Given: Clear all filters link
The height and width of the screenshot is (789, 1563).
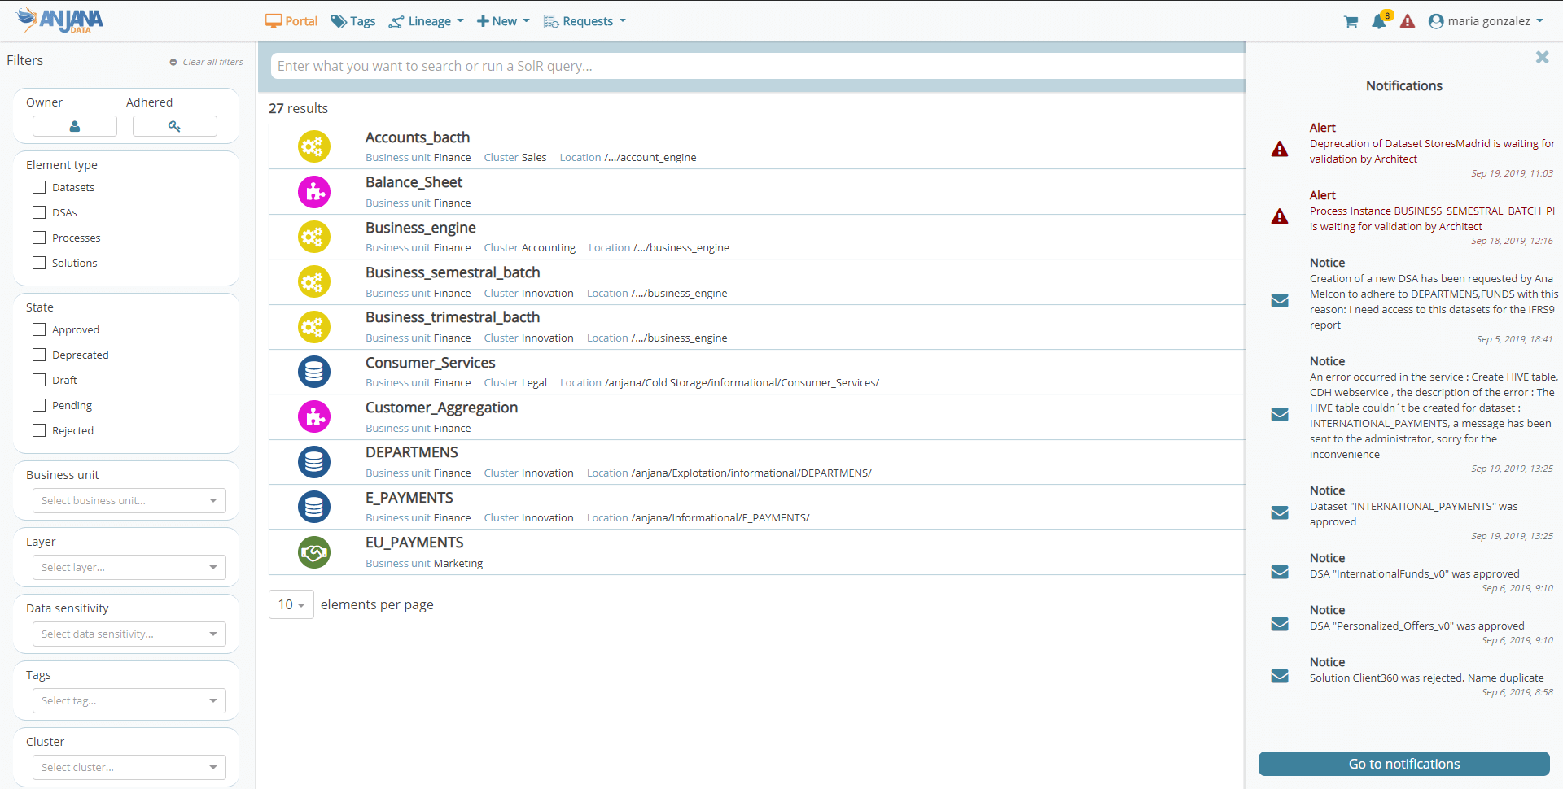Looking at the screenshot, I should tap(212, 62).
